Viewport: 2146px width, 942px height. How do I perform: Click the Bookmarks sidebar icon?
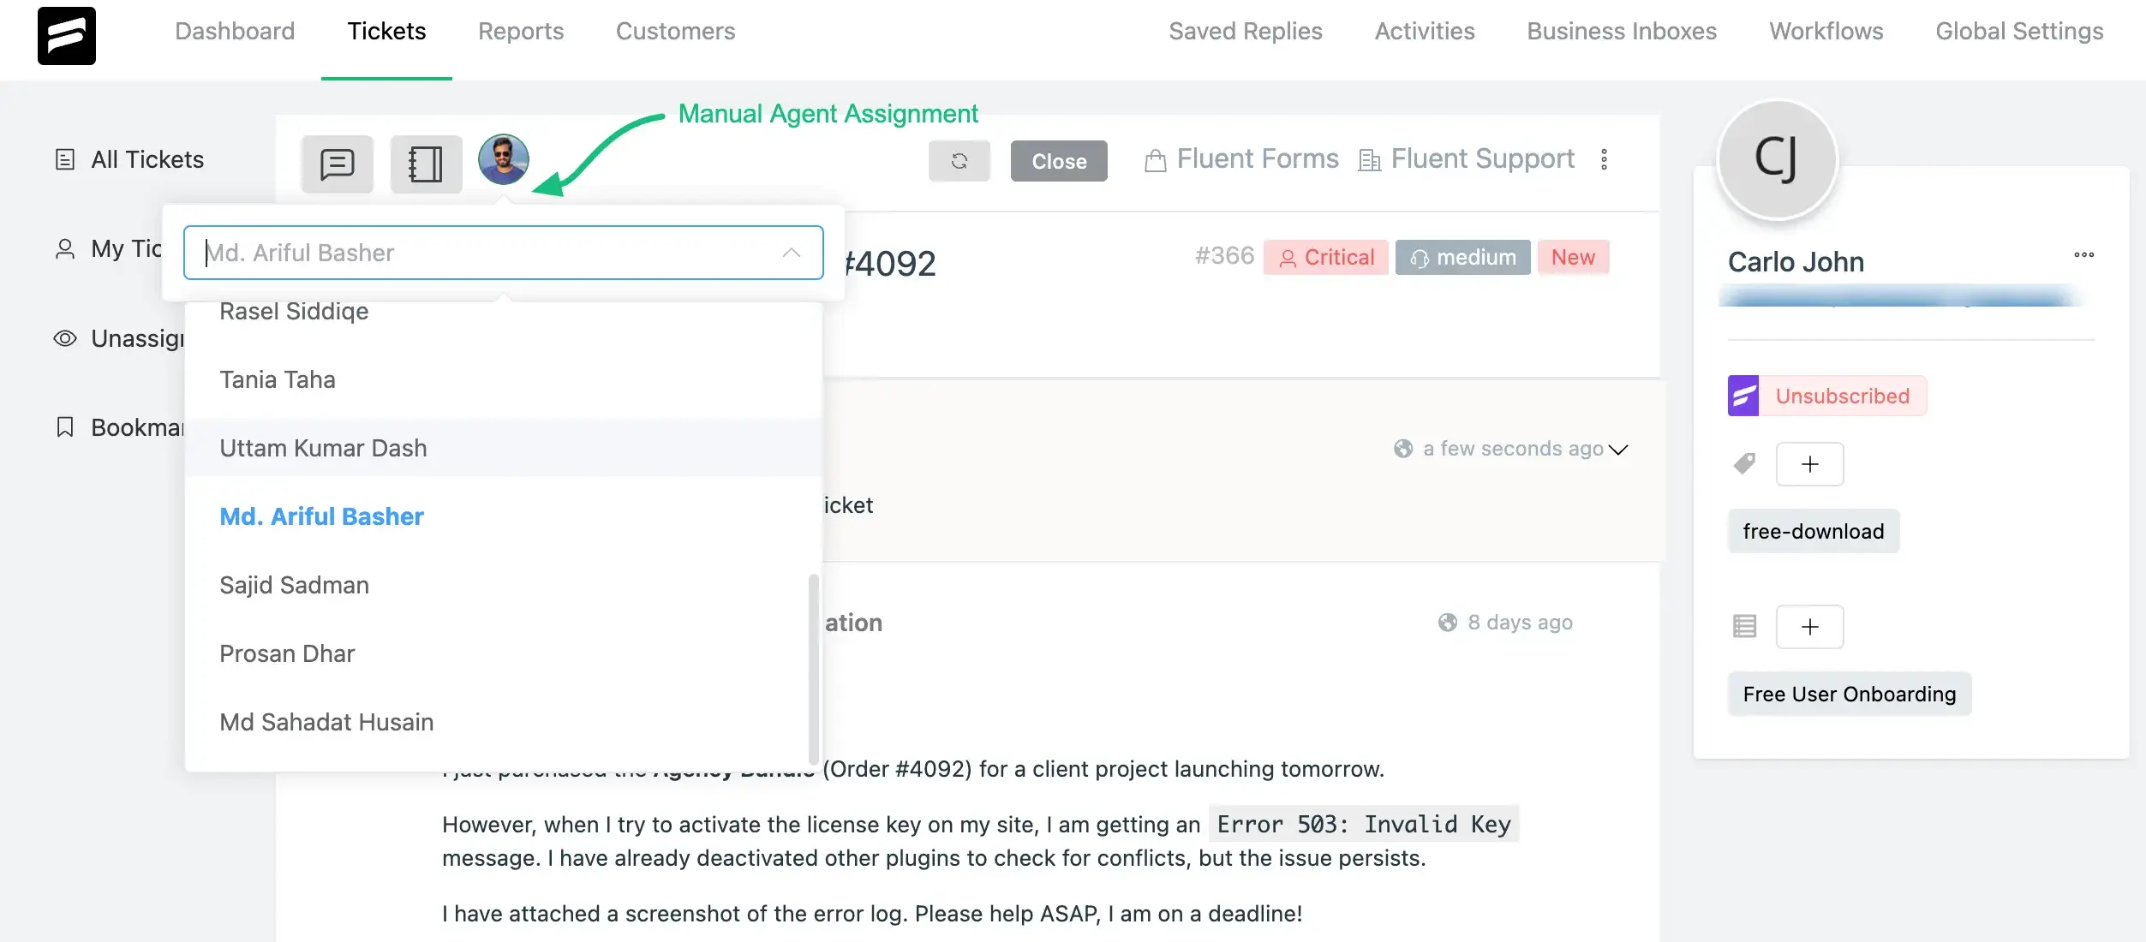pyautogui.click(x=66, y=426)
